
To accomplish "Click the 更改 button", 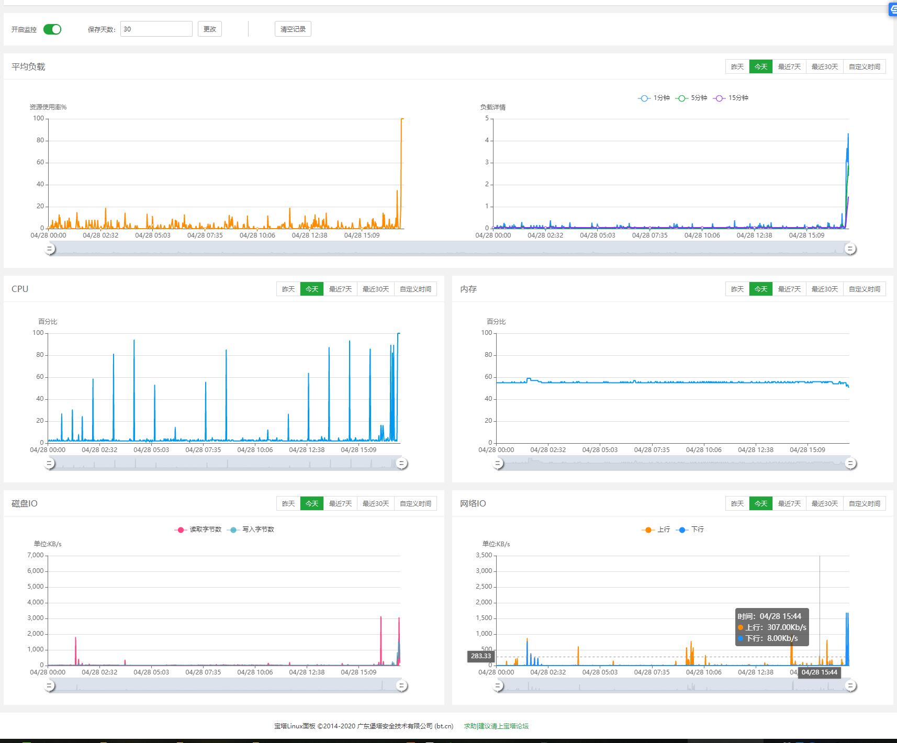I will 210,29.
